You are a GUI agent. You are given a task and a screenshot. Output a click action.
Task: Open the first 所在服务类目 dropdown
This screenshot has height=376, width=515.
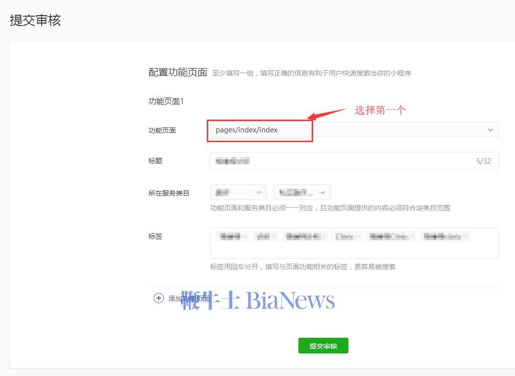pos(239,192)
